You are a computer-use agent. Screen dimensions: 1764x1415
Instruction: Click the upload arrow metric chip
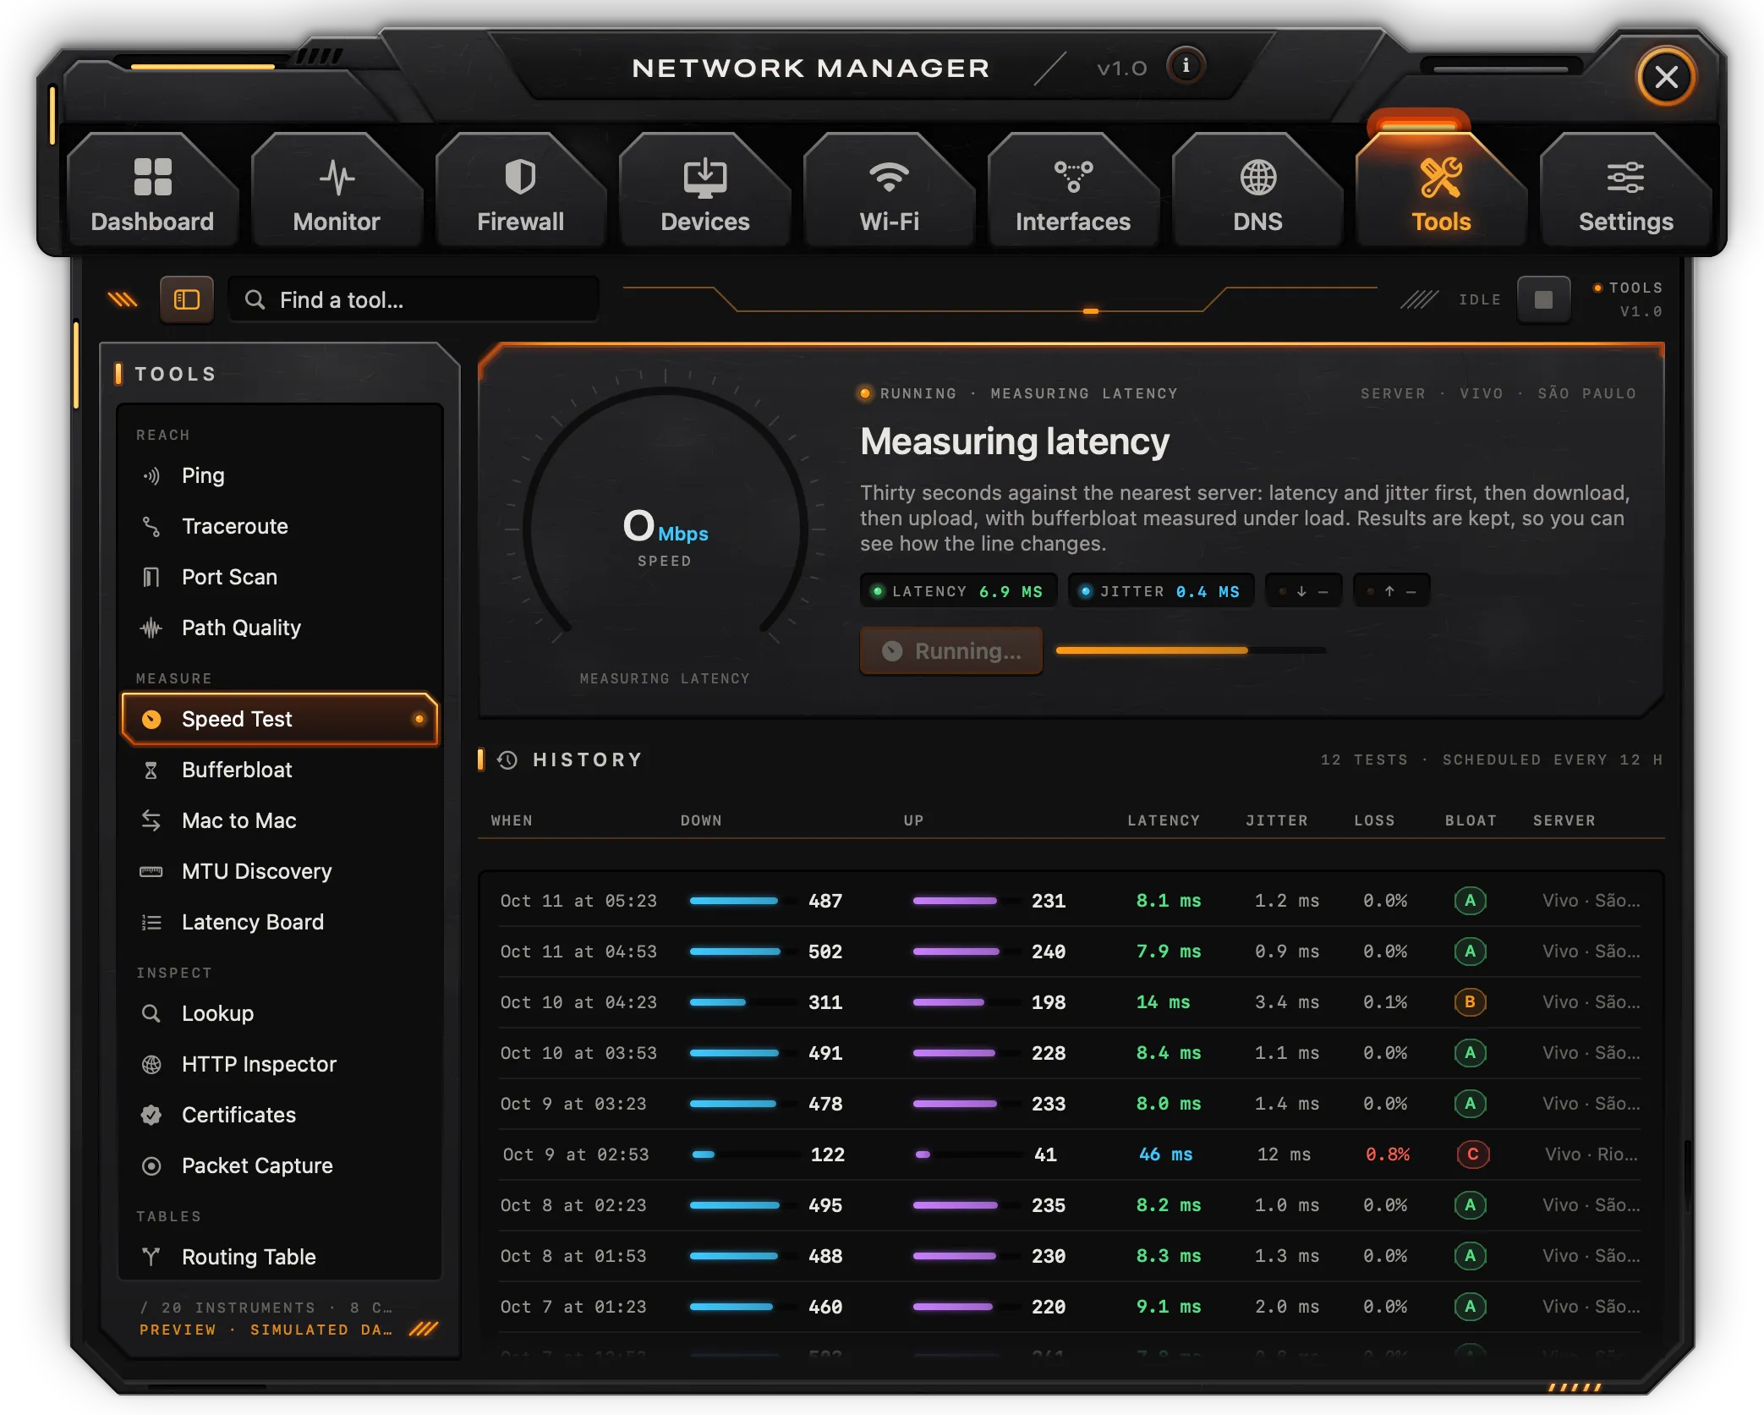[x=1391, y=591]
